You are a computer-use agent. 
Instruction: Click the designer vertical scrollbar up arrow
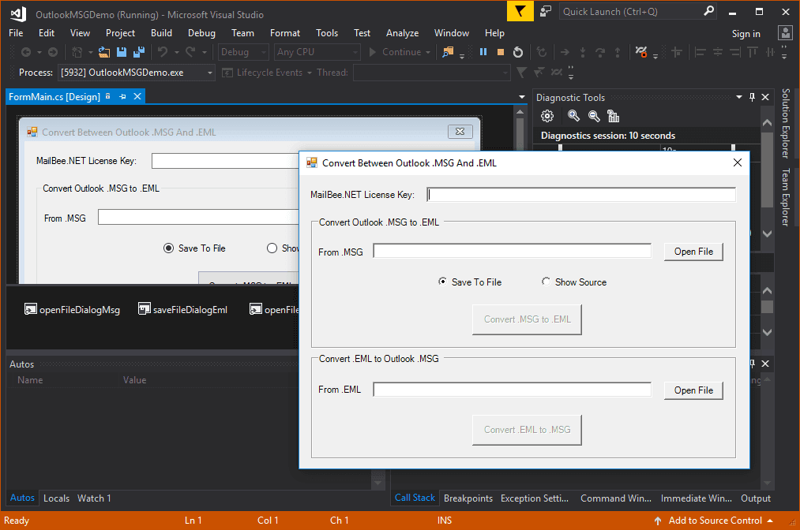[520, 112]
